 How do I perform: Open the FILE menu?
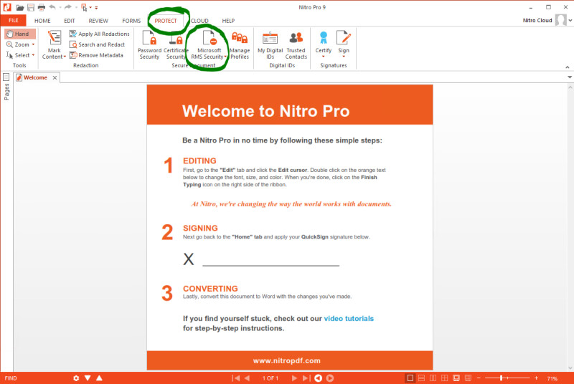(14, 21)
